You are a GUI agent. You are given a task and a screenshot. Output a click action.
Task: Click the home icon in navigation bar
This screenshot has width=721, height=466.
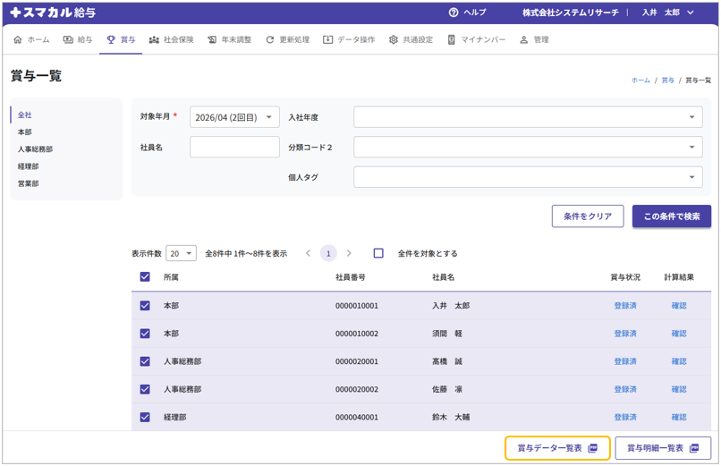(18, 40)
